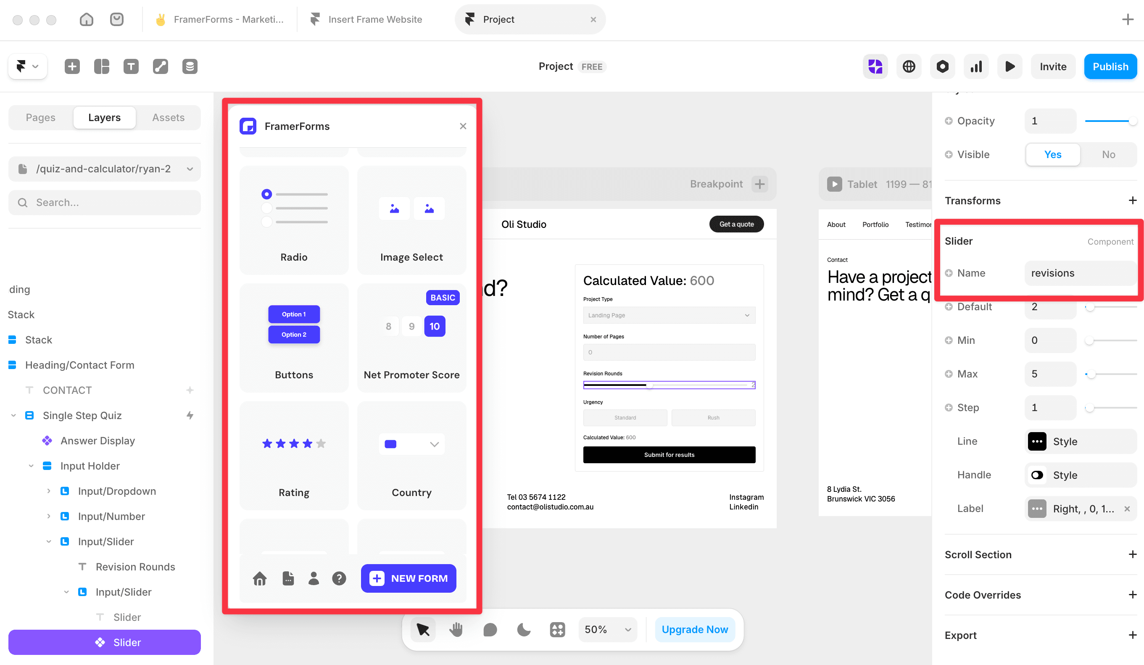Click the Upgrade Now button
Screen dimensions: 1144x665
coord(695,629)
